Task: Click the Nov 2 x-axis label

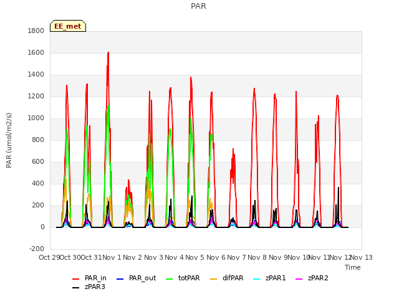Action: [x=133, y=257]
